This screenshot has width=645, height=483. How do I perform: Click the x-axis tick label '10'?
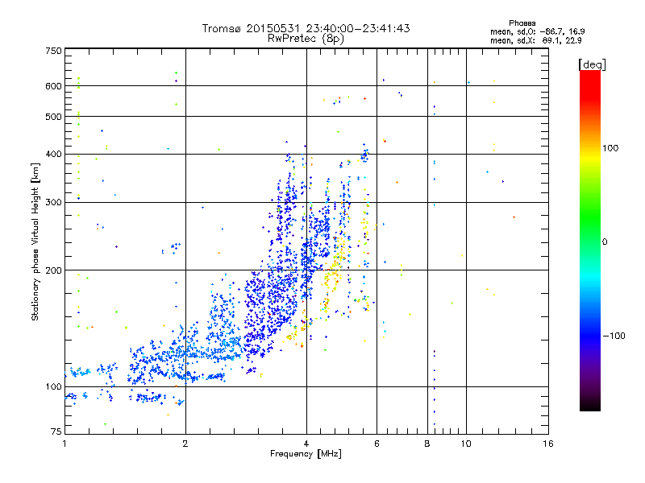(466, 444)
